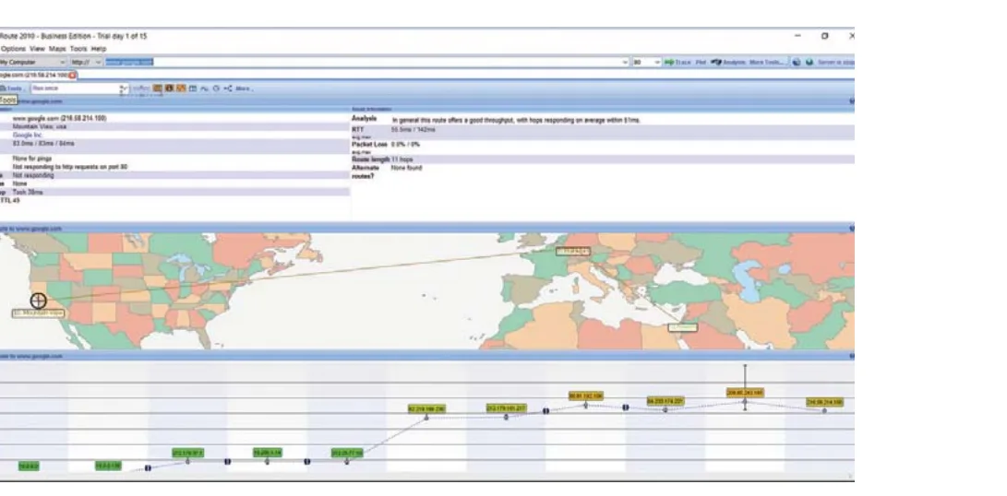
Task: Click the 'Route length' row text
Action: coord(370,159)
